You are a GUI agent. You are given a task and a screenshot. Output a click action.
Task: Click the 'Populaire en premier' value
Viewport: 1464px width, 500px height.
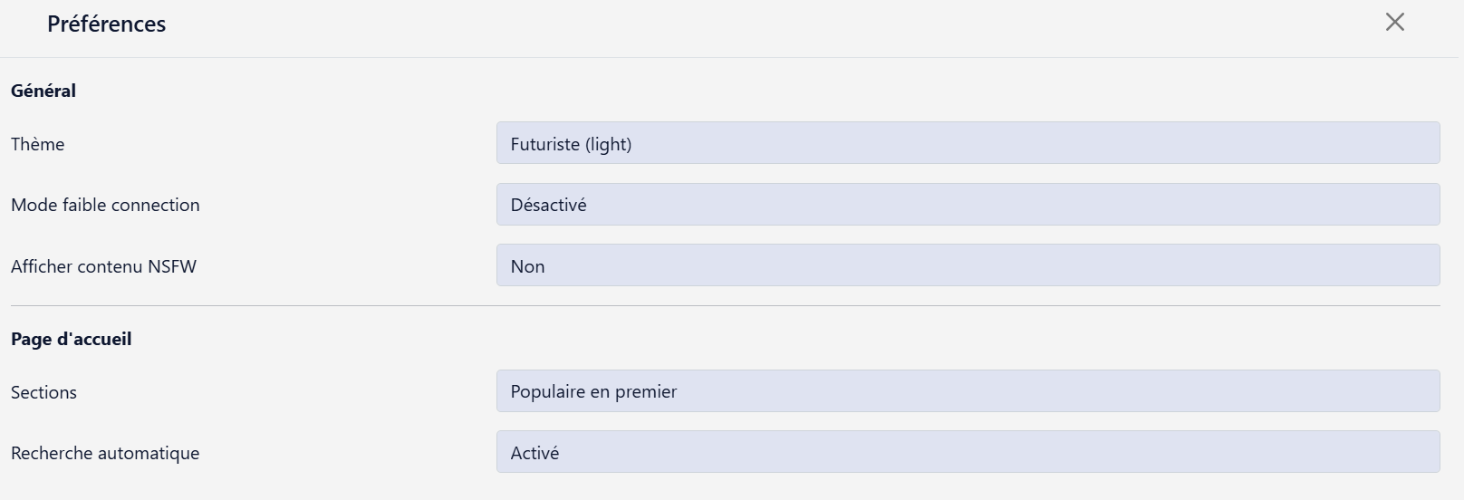(x=593, y=391)
